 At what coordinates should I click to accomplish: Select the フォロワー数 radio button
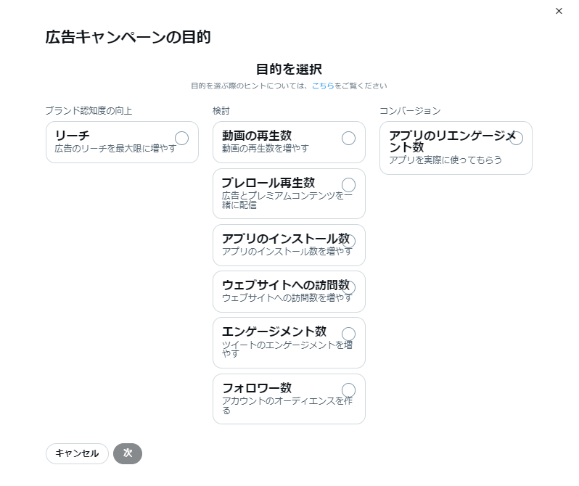(x=348, y=390)
